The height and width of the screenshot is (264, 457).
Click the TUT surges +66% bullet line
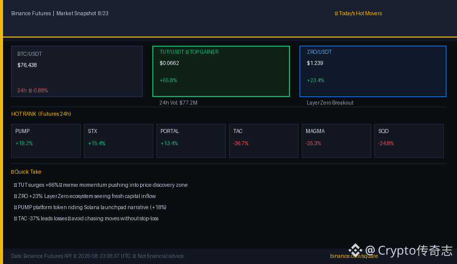pyautogui.click(x=101, y=185)
